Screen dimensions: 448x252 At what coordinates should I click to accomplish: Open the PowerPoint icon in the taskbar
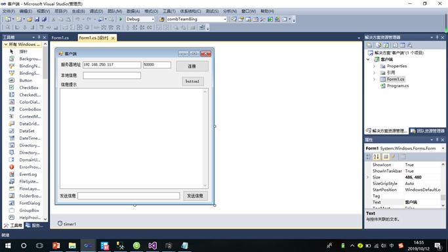click(56, 245)
